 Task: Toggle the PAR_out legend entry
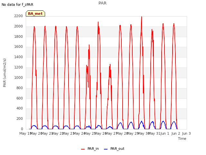point(114,149)
